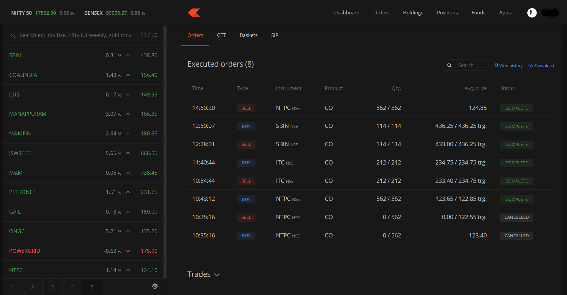This screenshot has height=295, width=567.
Task: Click the orders search magnifier icon
Action: pos(449,65)
